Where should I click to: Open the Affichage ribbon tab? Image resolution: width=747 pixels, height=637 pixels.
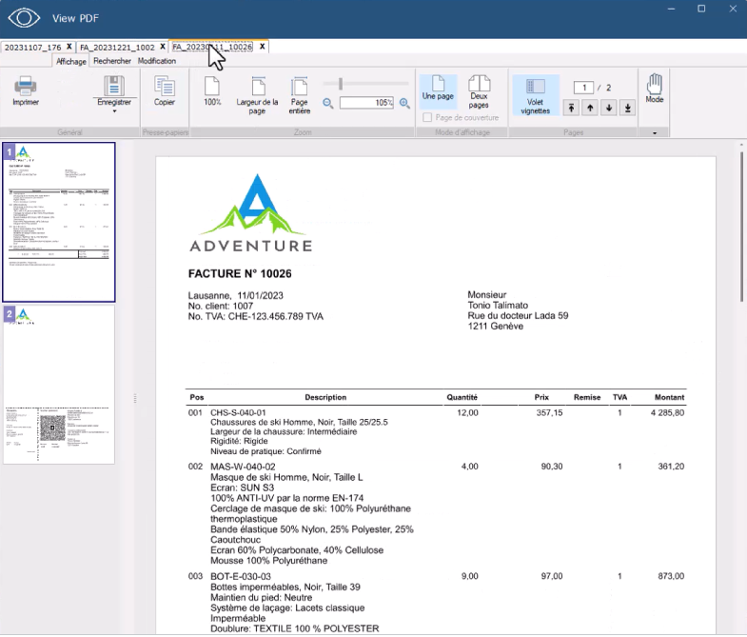point(71,61)
